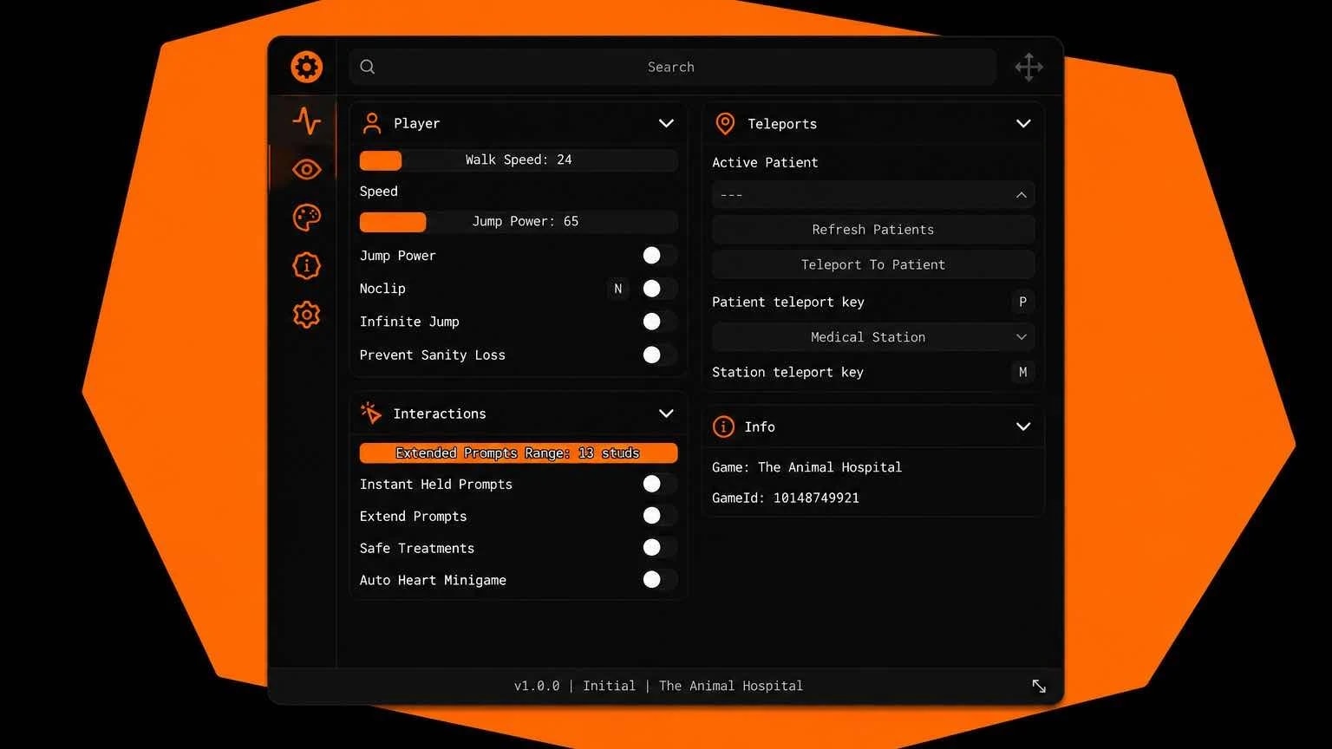Click the Walk Speed slider
The height and width of the screenshot is (749, 1332).
(519, 160)
